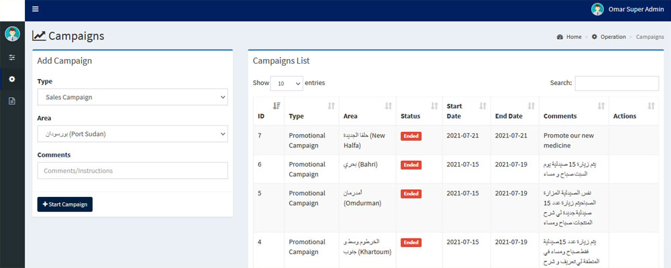The image size is (671, 268).
Task: Click the Start Campaign button
Action: coord(65,204)
